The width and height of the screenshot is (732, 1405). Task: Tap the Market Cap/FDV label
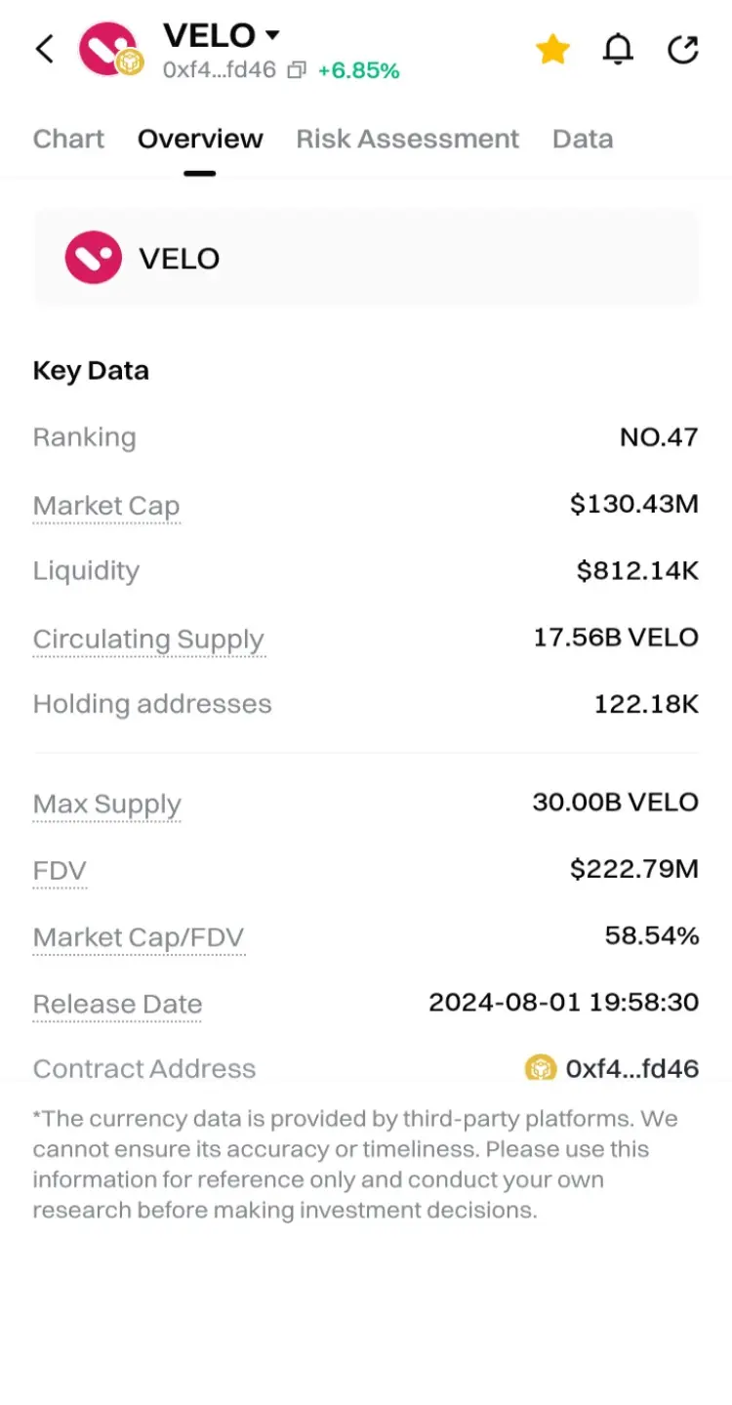tap(139, 937)
